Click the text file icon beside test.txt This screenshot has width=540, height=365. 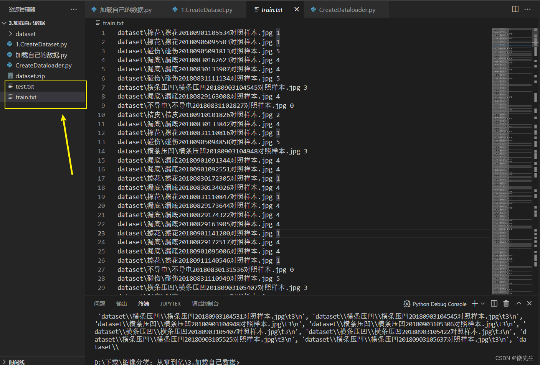pyautogui.click(x=10, y=87)
